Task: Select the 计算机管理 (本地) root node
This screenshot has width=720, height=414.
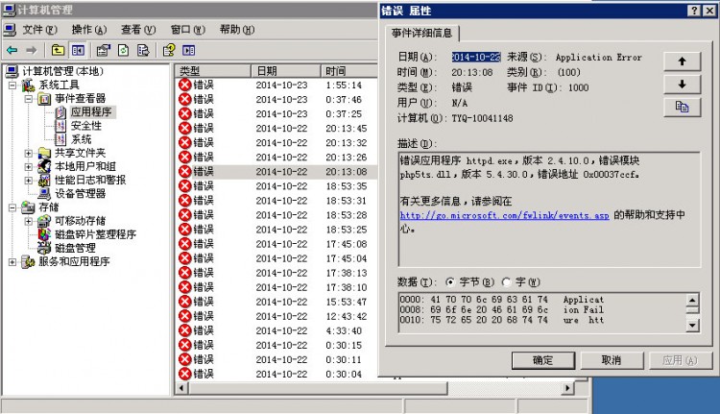Action: coord(63,71)
